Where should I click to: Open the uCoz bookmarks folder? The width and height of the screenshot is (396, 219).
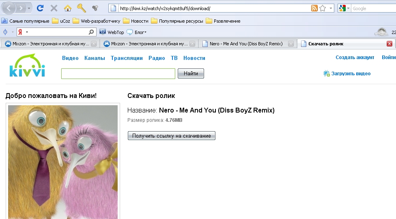[61, 21]
